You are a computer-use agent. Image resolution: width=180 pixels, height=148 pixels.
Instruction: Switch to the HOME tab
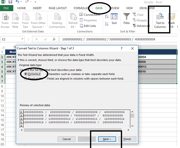point(22,8)
